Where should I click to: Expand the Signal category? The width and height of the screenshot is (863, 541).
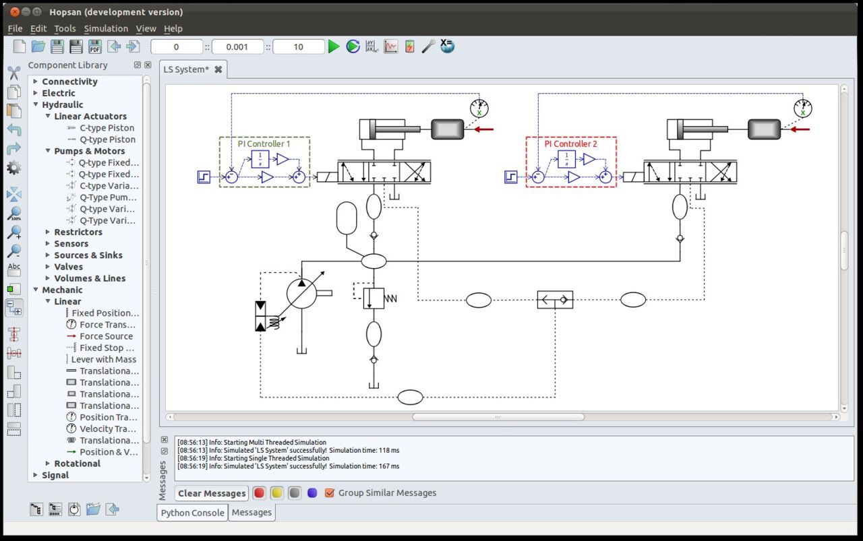34,475
